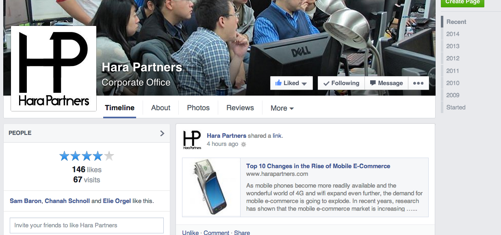Viewport: 501px width, 235px height.
Task: Click the Hara Partners profile logo picture
Action: coord(54,68)
